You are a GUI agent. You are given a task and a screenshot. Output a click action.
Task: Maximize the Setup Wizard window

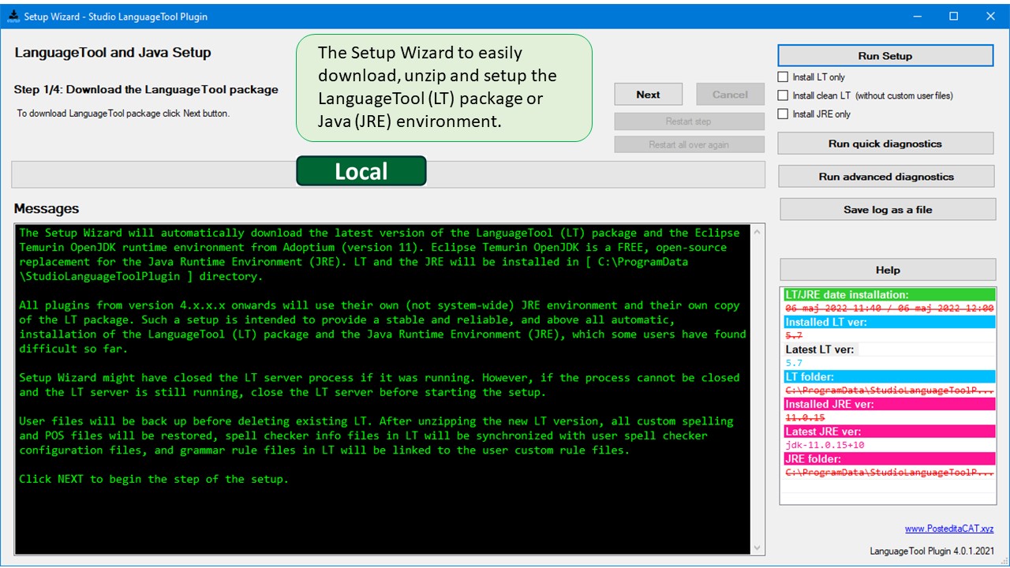(x=953, y=16)
